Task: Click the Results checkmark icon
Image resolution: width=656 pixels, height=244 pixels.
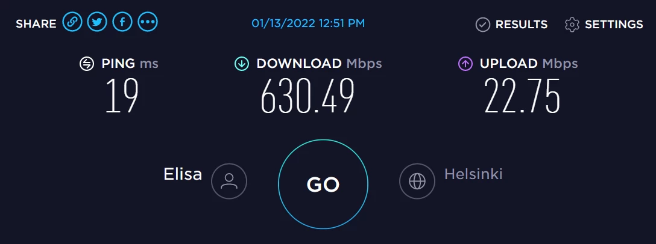Action: pyautogui.click(x=483, y=25)
